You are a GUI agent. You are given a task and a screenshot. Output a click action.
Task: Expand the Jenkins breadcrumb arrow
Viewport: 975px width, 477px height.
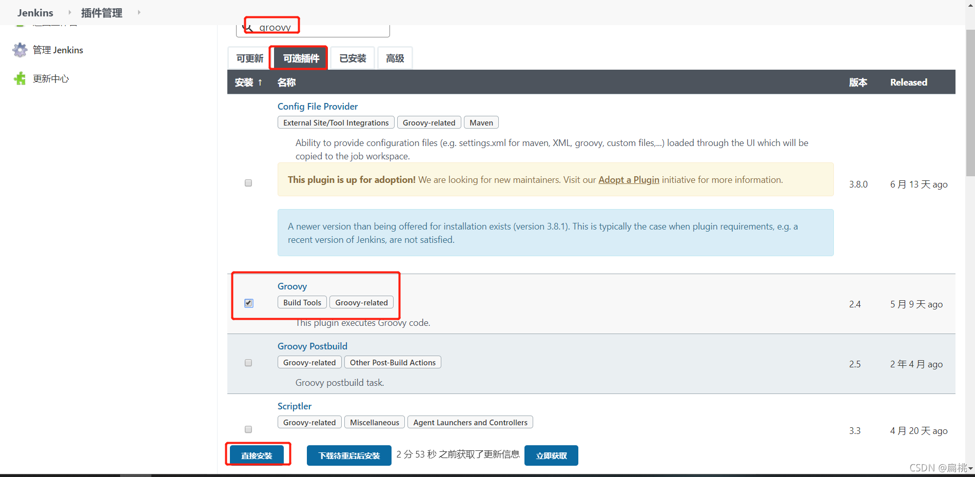[x=70, y=12]
